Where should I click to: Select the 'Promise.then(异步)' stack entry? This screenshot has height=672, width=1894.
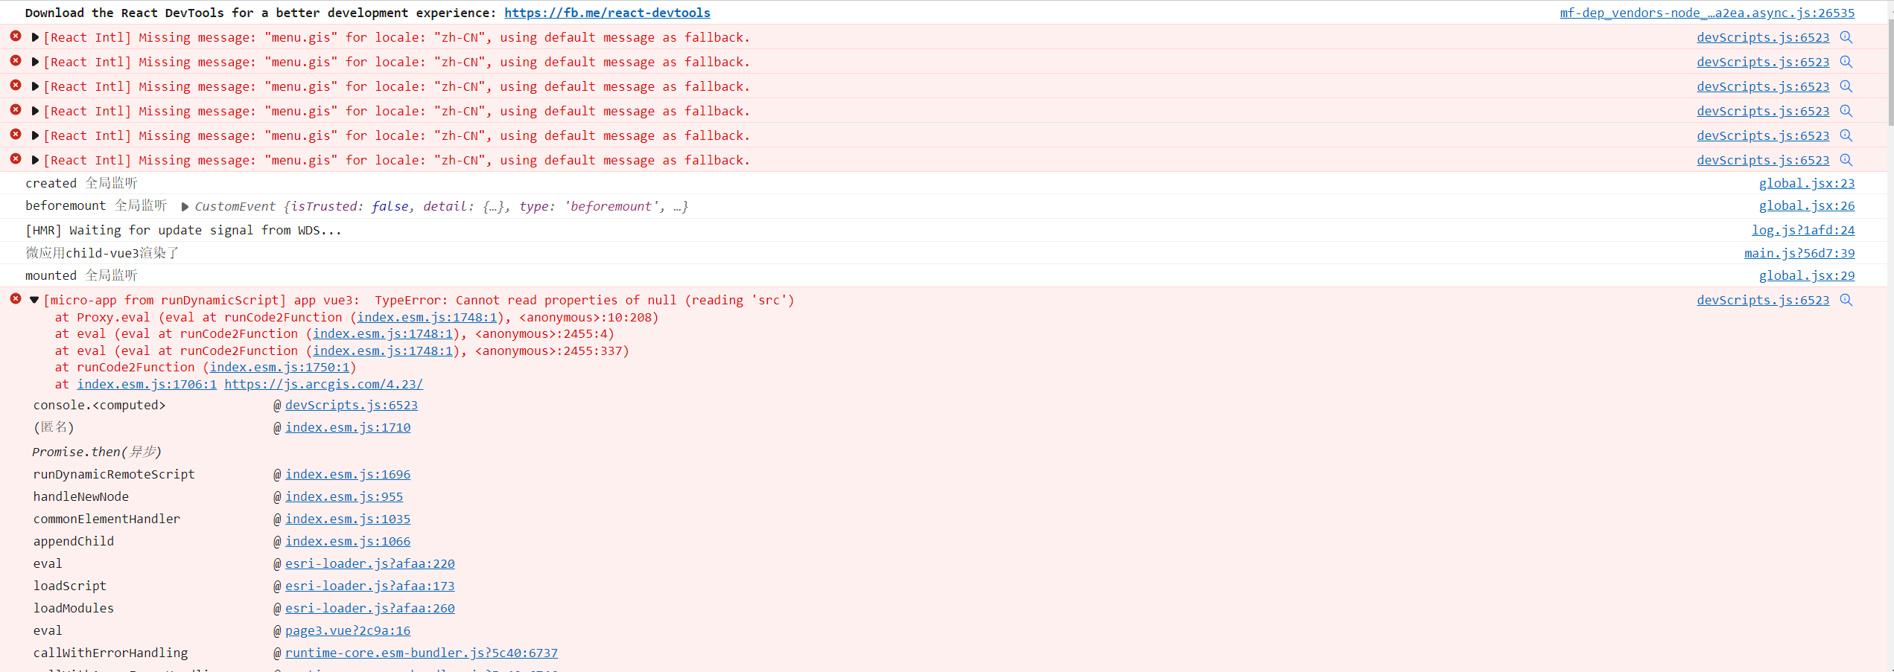tap(97, 452)
